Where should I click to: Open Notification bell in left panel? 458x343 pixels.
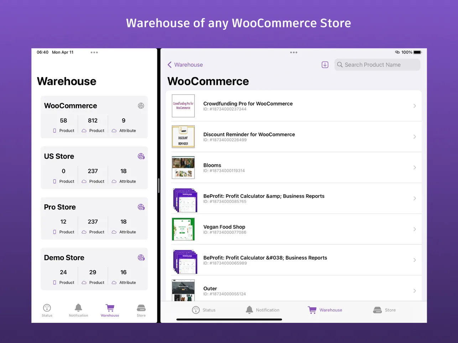click(x=78, y=310)
